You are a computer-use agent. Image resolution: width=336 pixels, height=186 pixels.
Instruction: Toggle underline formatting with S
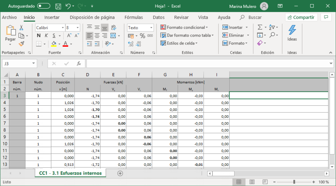click(x=54, y=35)
